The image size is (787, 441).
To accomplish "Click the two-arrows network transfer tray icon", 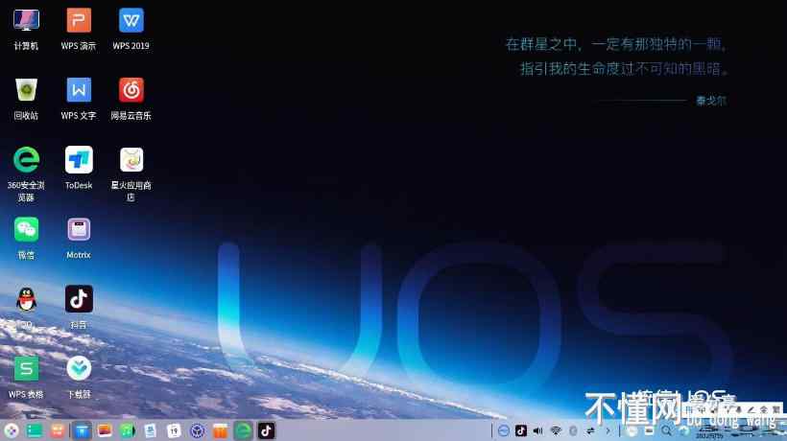I will [x=591, y=430].
